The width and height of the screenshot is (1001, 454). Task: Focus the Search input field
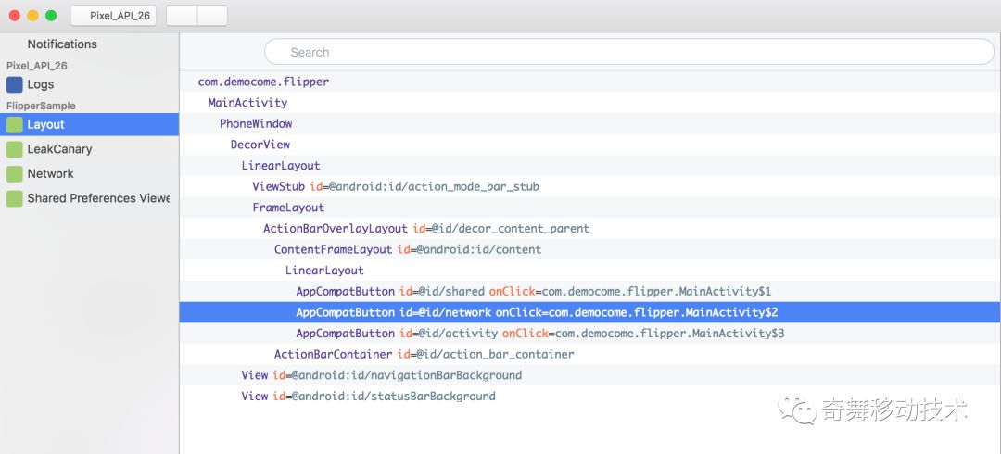629,52
